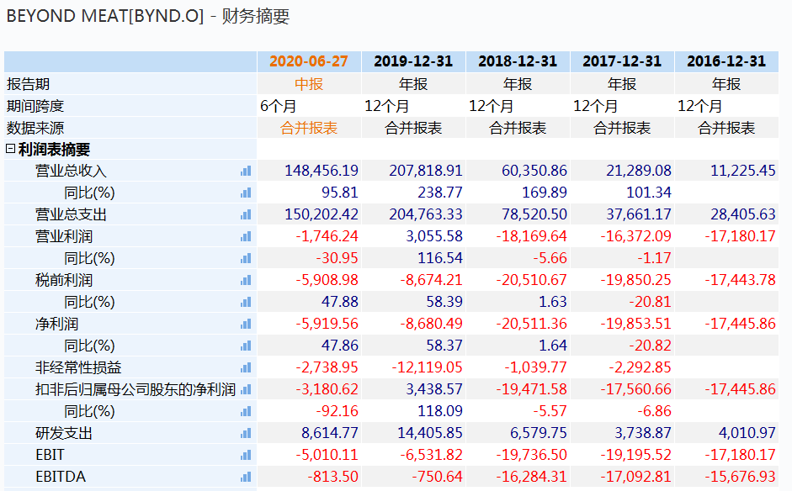Open chart icon for 同比(%) row under 税前利润

click(246, 303)
